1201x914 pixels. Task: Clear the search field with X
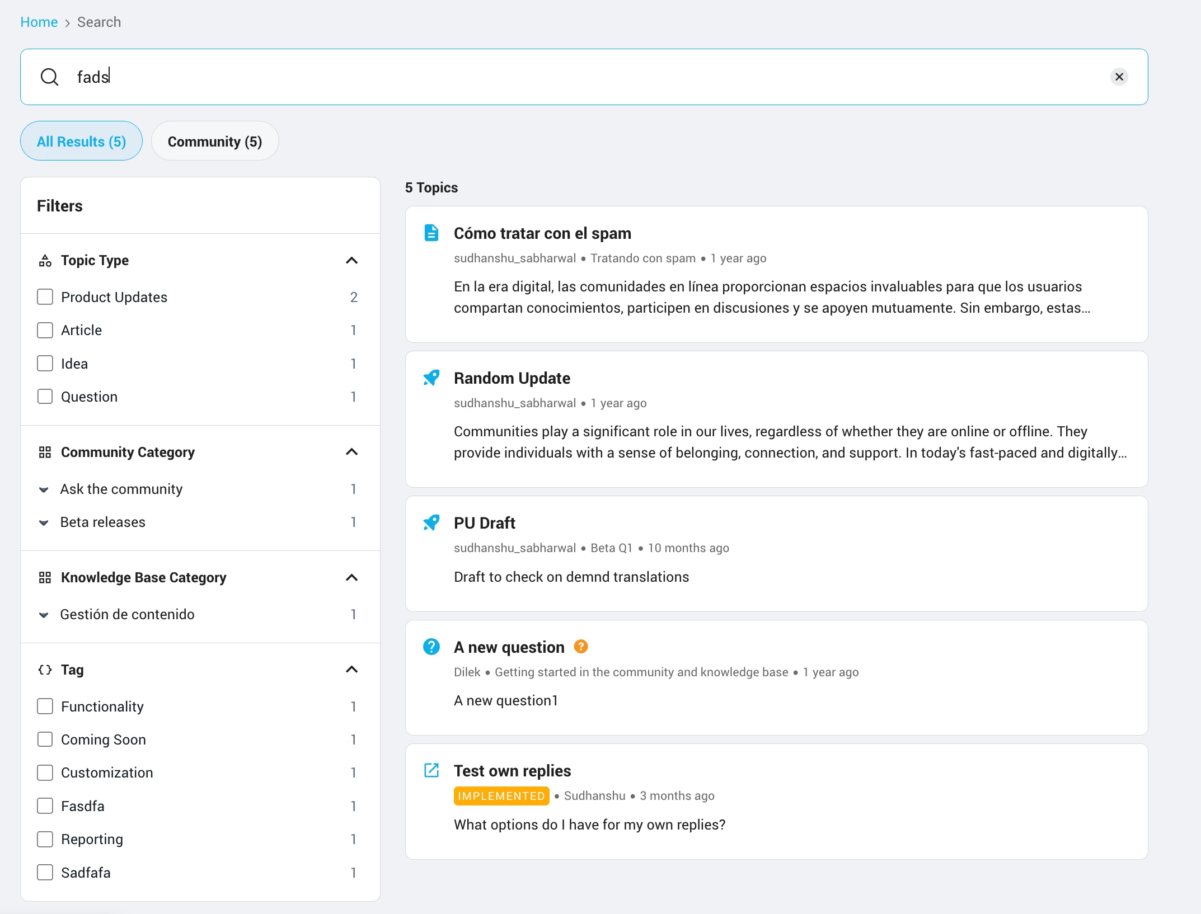[1119, 77]
